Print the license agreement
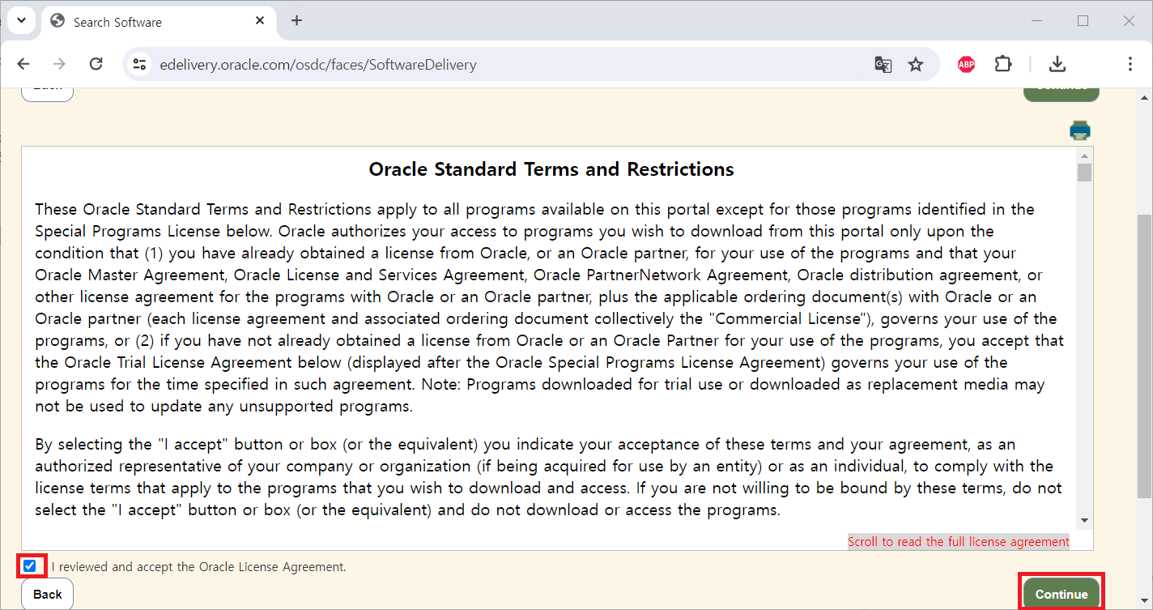This screenshot has height=610, width=1153. pos(1080,130)
